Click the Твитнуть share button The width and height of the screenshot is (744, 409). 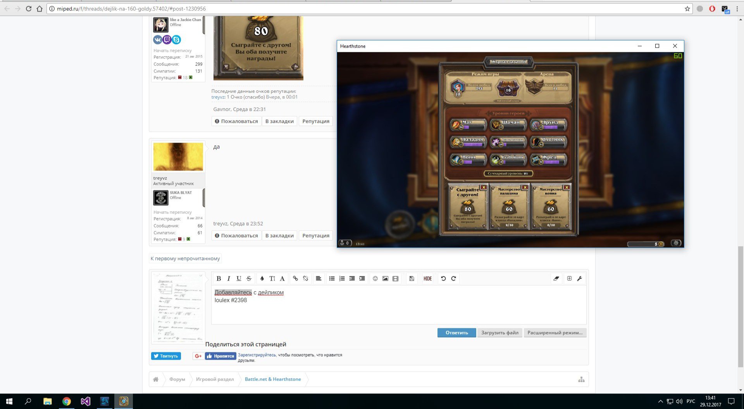tap(166, 356)
